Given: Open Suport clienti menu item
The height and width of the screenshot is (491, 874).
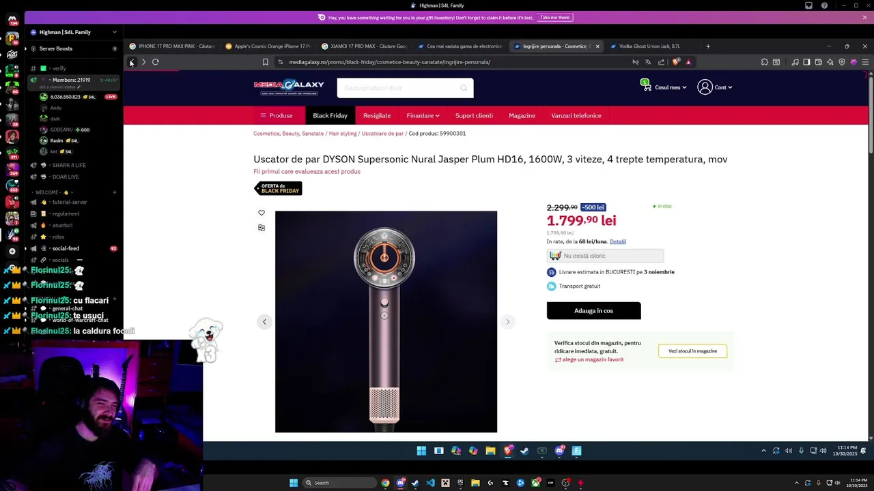Looking at the screenshot, I should pyautogui.click(x=474, y=116).
